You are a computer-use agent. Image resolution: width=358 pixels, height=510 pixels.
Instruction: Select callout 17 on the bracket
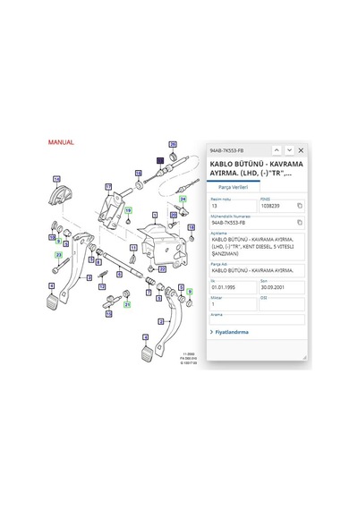coord(108,187)
